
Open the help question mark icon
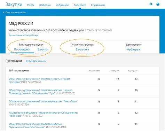pyautogui.click(x=158, y=4)
